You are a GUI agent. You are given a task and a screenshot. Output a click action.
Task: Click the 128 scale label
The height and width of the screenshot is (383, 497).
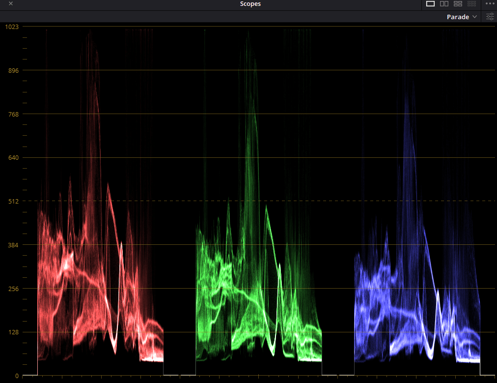tap(13, 332)
